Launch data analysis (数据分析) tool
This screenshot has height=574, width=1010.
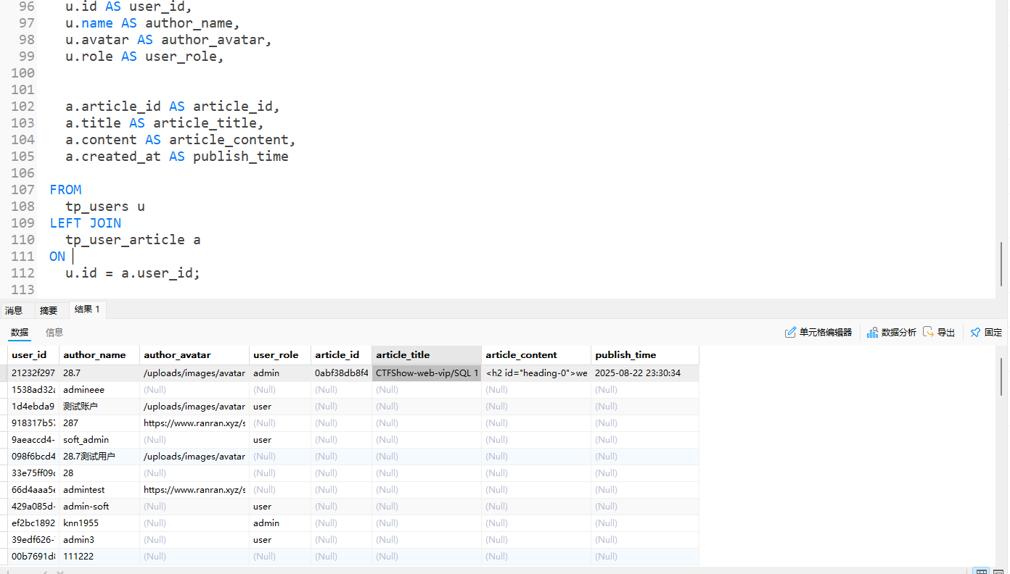coord(891,333)
